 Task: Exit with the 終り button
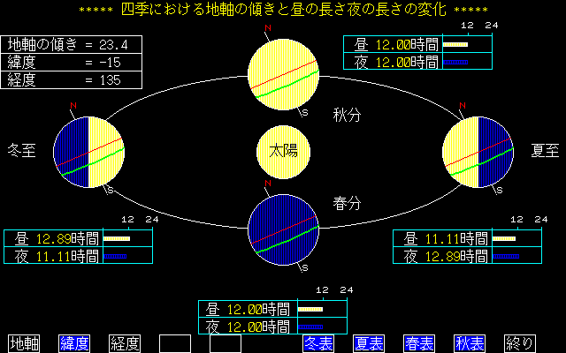519,343
